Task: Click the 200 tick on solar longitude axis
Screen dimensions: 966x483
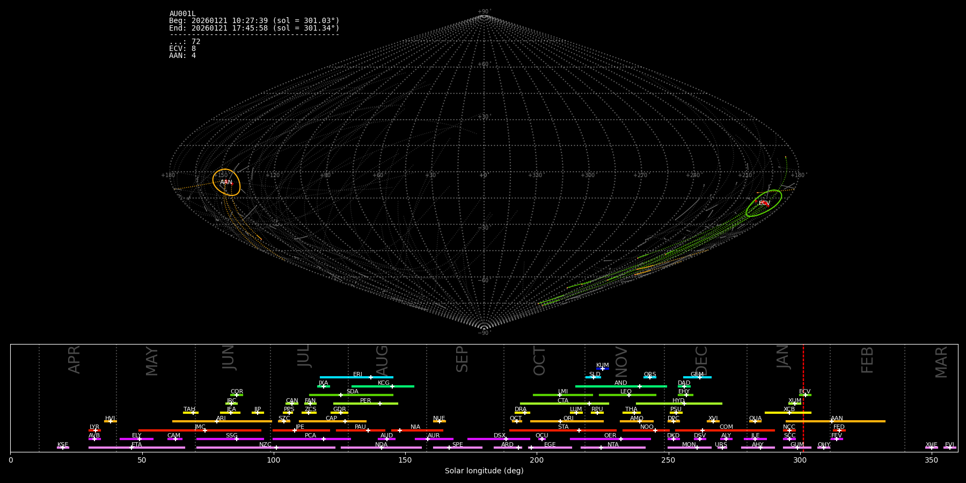Action: point(537,460)
